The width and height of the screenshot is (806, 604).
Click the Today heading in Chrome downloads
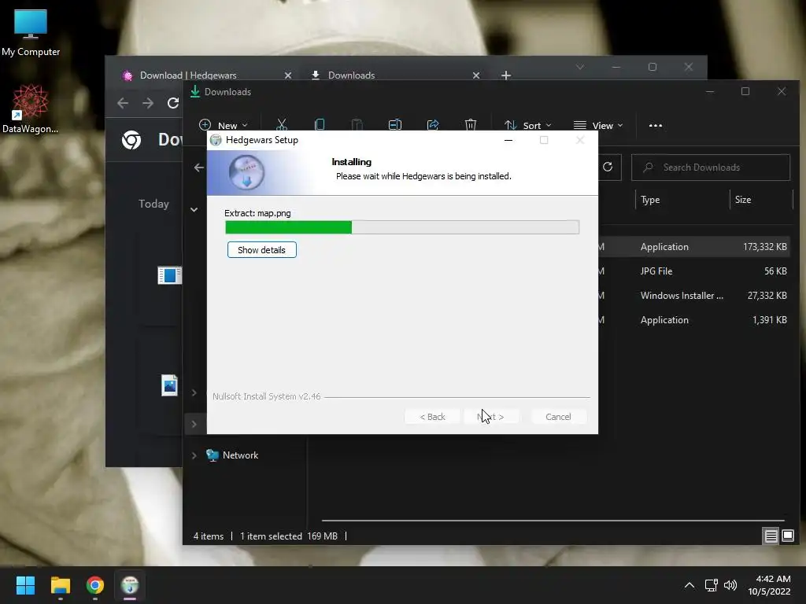(x=153, y=204)
